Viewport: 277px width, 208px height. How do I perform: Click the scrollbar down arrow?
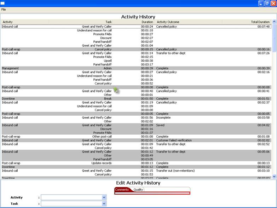click(x=274, y=177)
